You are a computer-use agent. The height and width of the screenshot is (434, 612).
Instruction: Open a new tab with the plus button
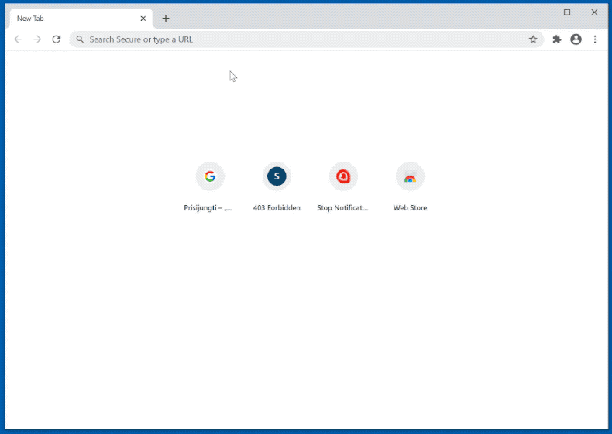166,19
